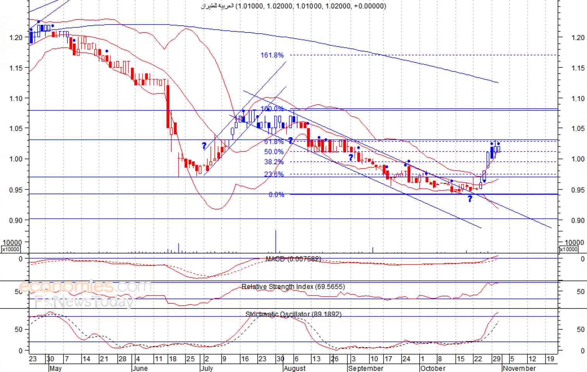Screen dimensions: 587x372
Task: Click the Stochastic Oscillator (89.1892) title
Action: pyautogui.click(x=293, y=314)
